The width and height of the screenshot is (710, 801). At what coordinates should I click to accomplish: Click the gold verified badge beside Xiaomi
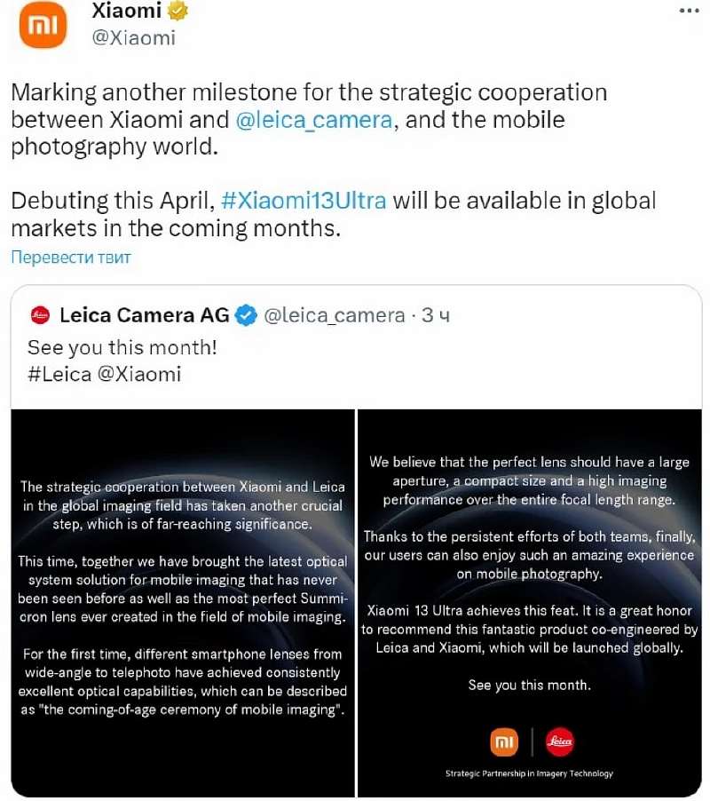(x=179, y=12)
